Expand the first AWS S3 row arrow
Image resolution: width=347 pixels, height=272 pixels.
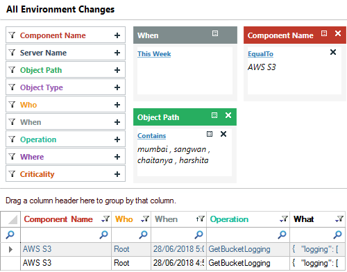tap(10, 249)
